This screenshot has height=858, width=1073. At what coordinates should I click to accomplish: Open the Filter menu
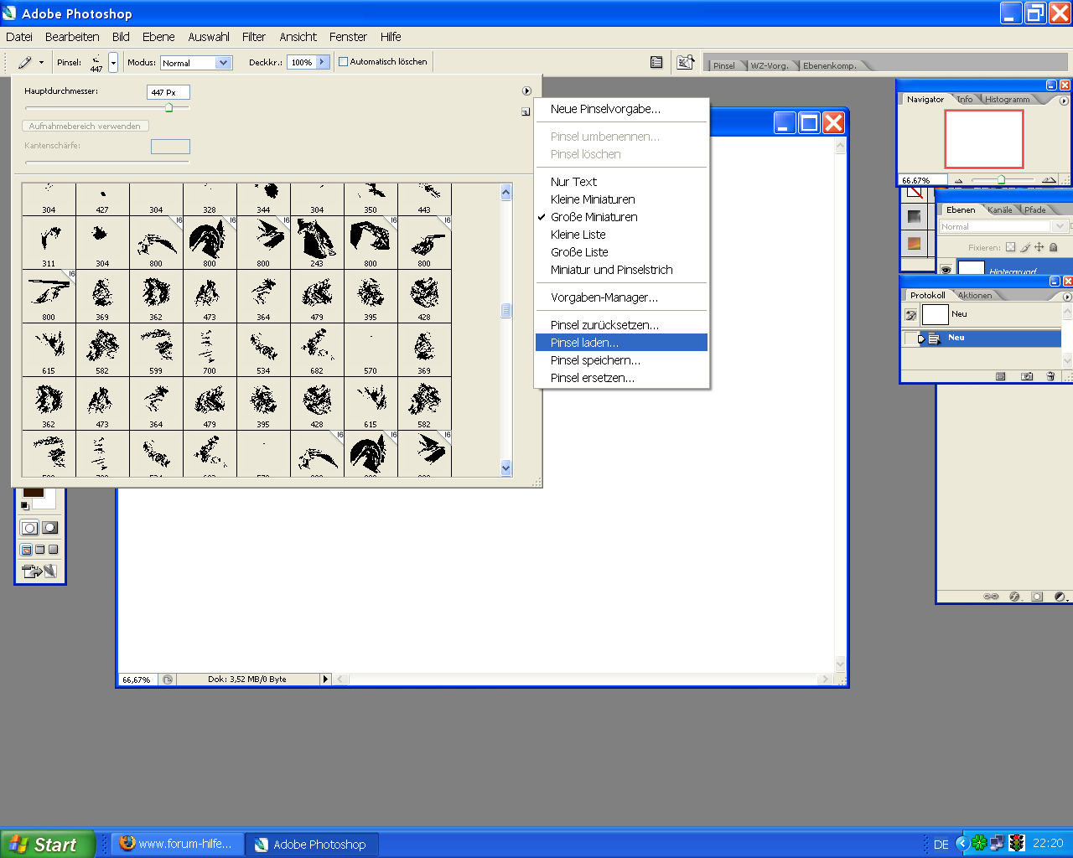[253, 37]
